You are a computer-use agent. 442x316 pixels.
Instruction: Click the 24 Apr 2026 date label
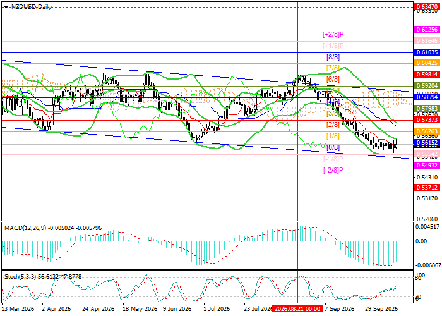(x=99, y=309)
